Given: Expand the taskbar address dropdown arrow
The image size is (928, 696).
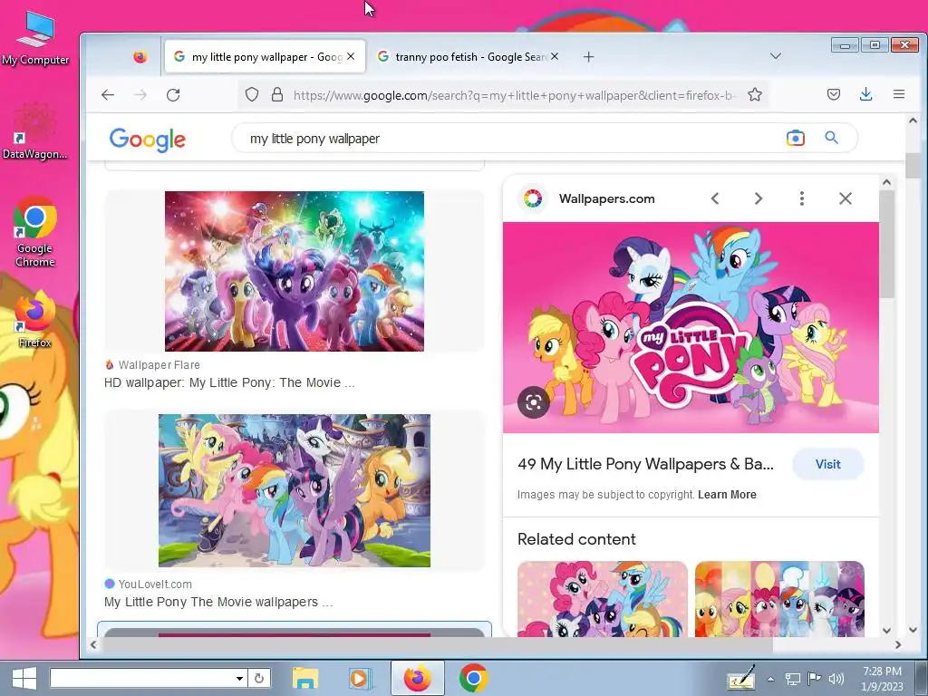Looking at the screenshot, I should coord(239,678).
